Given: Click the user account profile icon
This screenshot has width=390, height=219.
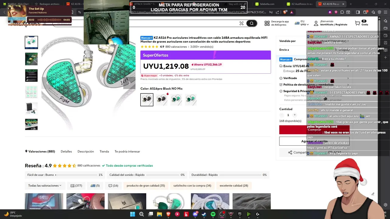Looking at the screenshot, I should coord(316,23).
